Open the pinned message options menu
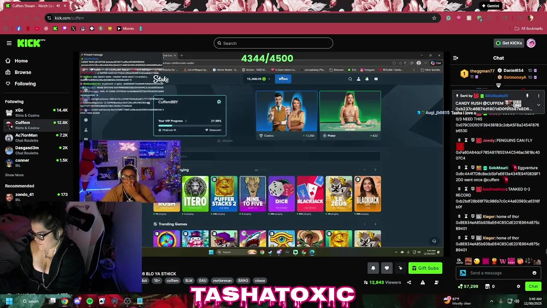This screenshot has width=547, height=308. point(538,96)
